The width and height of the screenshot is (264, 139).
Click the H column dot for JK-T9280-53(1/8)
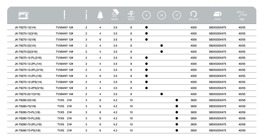177,100
